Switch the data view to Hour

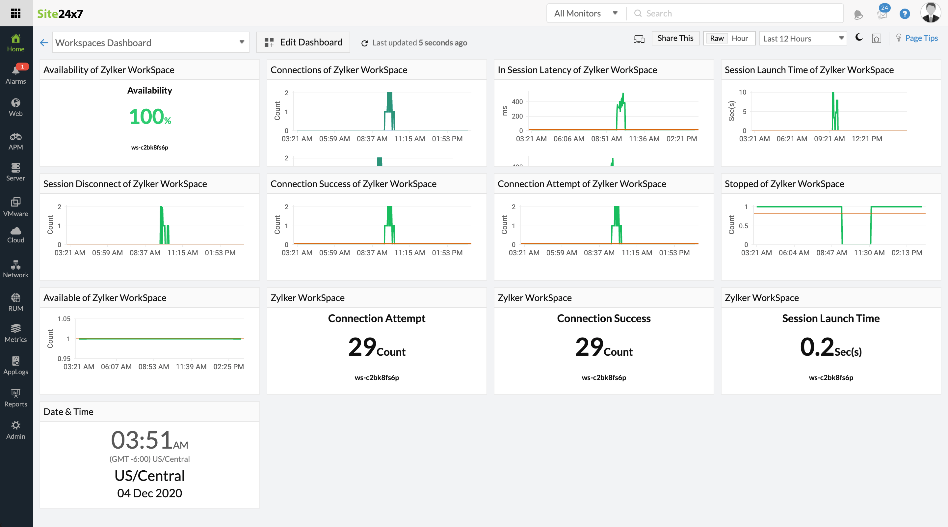coord(740,38)
